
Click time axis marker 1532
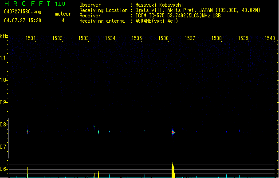57,38
